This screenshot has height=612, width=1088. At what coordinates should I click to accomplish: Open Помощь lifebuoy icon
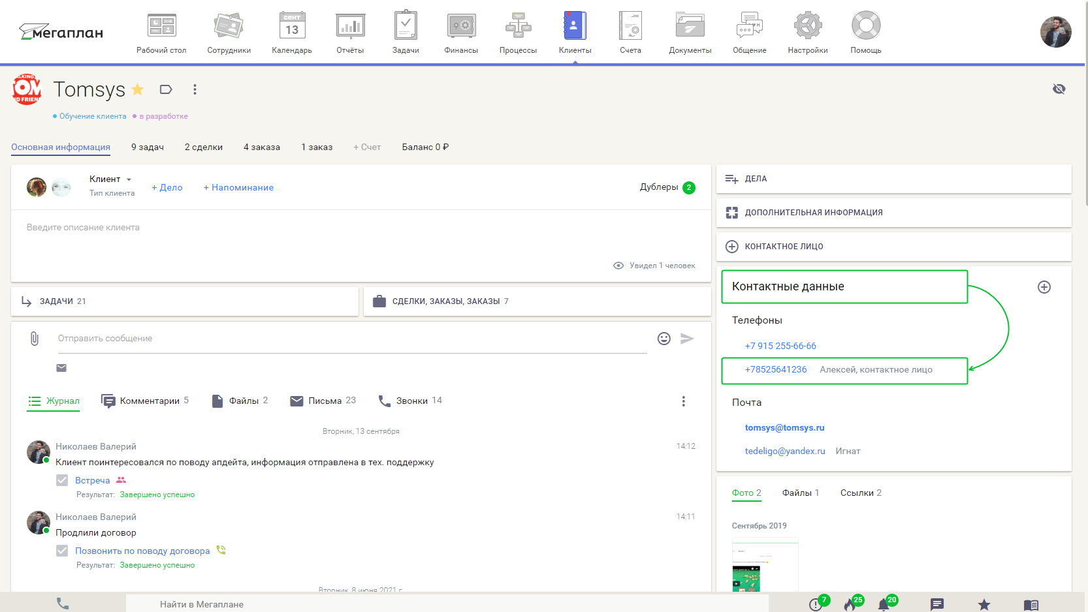click(866, 26)
